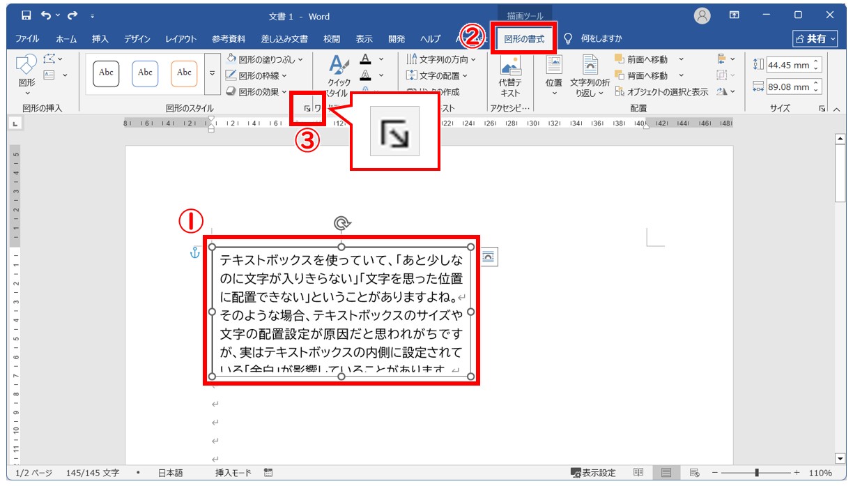This screenshot has width=853, height=486.
Task: Click the tab selector at ruler corner
Action: tap(15, 124)
